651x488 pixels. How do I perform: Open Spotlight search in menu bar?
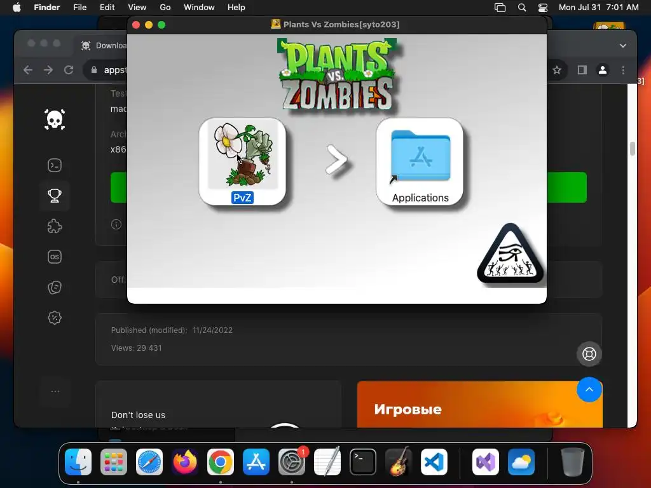coord(522,8)
